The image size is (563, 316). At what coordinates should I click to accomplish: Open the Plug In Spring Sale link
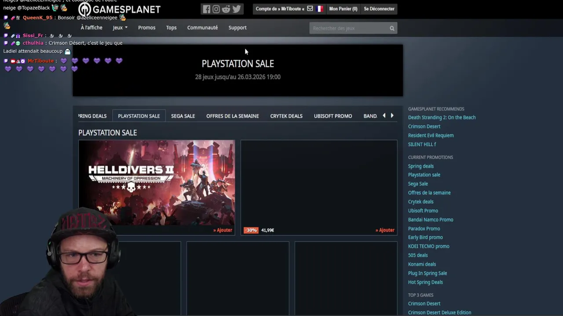pos(427,273)
